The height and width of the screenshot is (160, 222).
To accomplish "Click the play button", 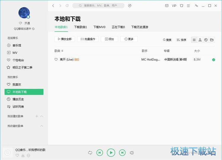I will tap(111, 153).
